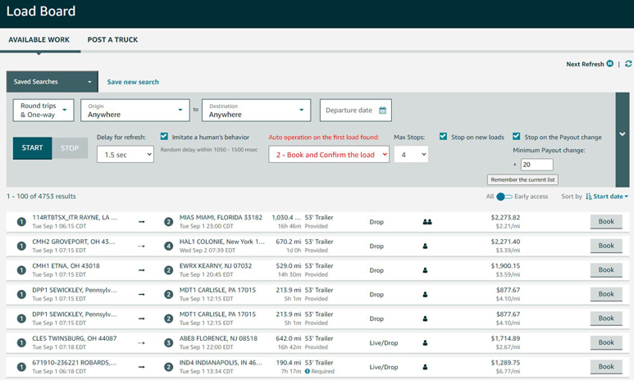Switch the All / Early access toggle
This screenshot has width=634, height=380.
point(504,197)
